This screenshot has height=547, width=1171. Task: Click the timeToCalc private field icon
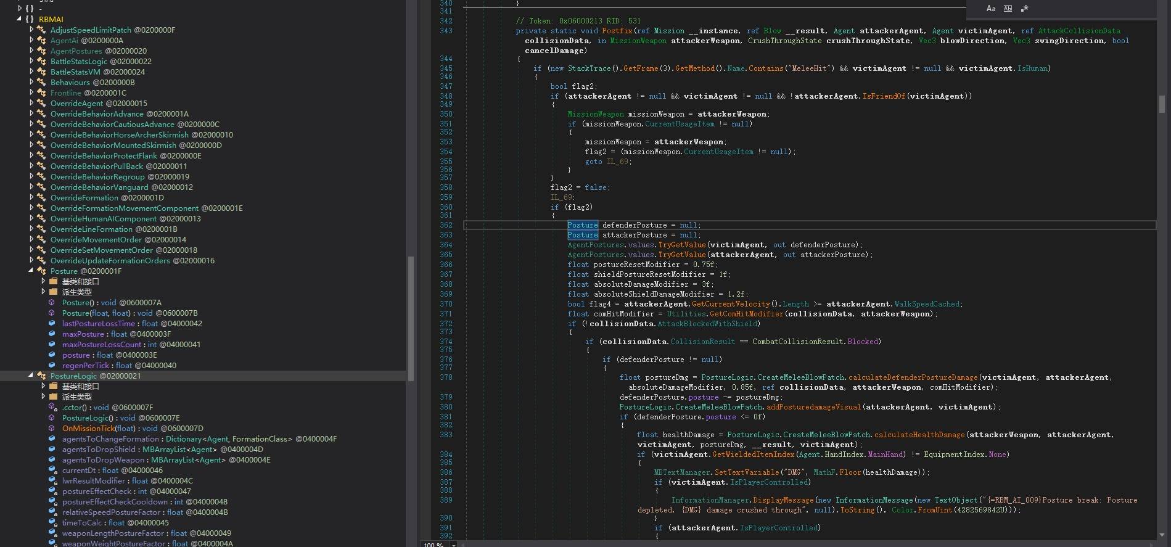(x=52, y=522)
